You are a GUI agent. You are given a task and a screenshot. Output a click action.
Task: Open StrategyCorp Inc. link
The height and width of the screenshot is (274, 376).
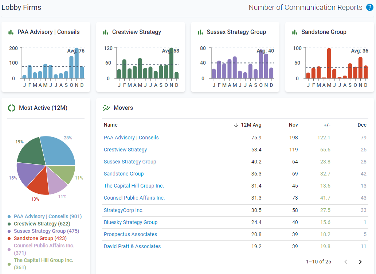(x=124, y=210)
